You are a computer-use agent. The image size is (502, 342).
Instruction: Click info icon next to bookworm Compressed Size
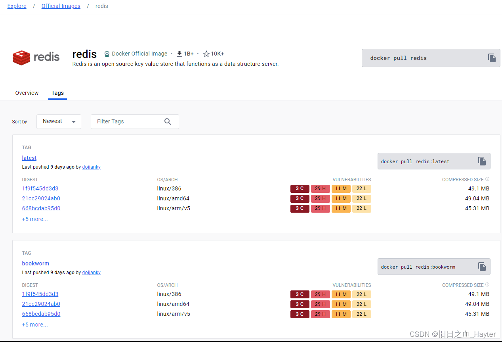[487, 285]
